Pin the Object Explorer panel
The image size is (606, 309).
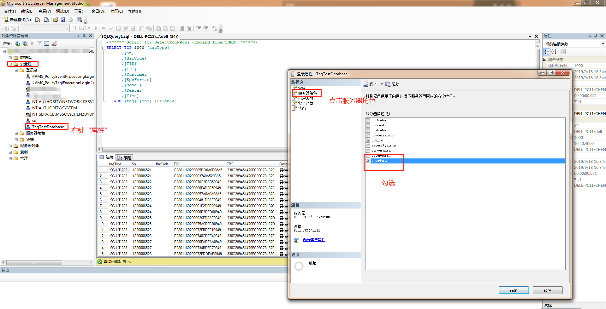coord(84,36)
